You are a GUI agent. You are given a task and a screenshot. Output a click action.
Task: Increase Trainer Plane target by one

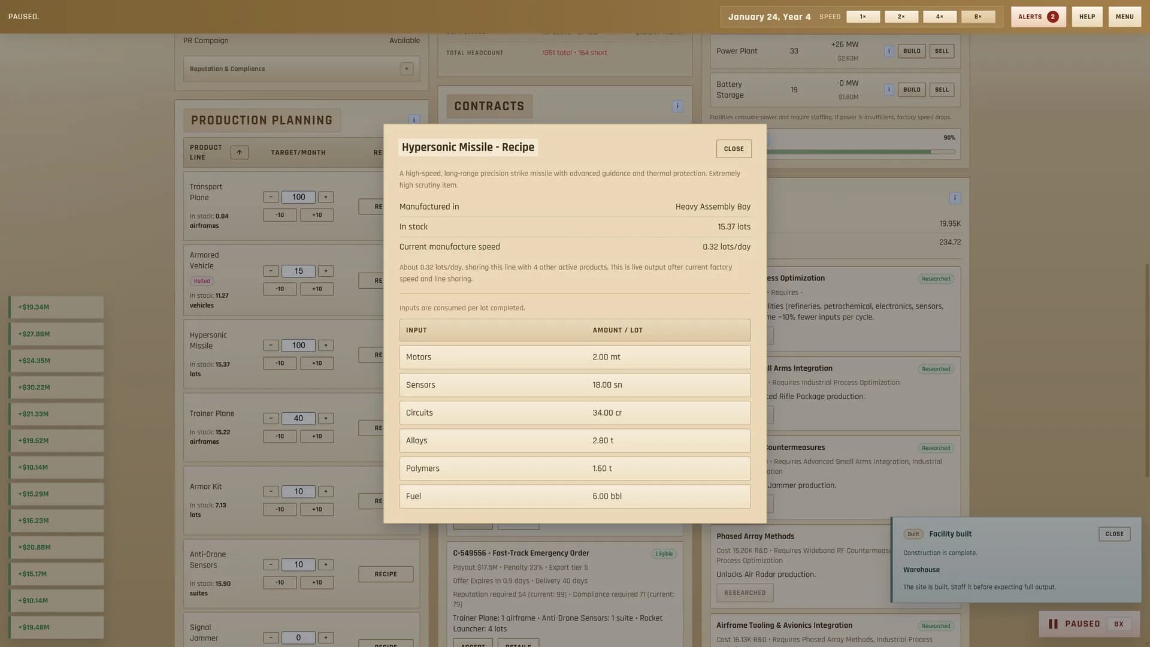click(x=326, y=418)
